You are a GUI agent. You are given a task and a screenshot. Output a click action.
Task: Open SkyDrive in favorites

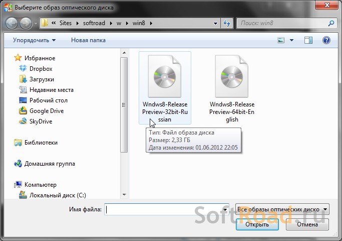[41, 122]
